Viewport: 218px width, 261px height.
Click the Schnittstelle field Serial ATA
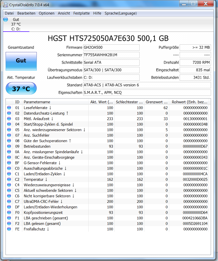[x=111, y=62]
